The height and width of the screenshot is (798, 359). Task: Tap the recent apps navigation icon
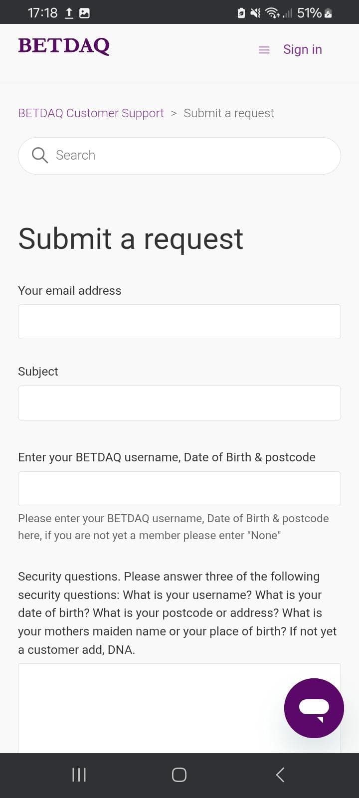point(79,775)
